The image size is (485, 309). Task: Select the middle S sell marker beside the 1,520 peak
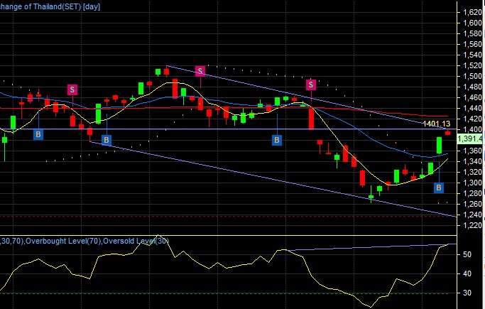[x=200, y=71]
